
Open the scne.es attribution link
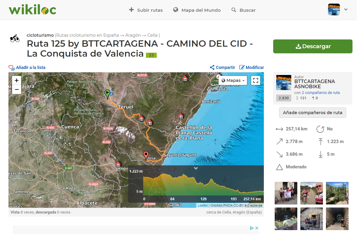pos(256,205)
